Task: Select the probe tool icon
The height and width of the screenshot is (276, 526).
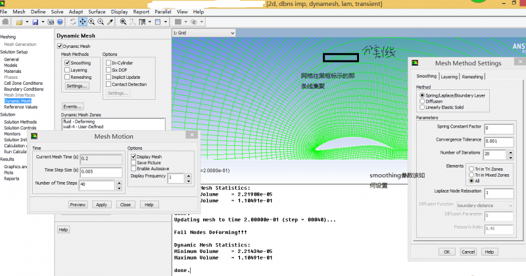Action: point(110,22)
